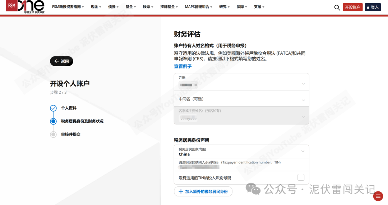The width and height of the screenshot is (388, 205).
Task: Open 税务居民国家/地区 dropdown showing China
Action: [241, 152]
